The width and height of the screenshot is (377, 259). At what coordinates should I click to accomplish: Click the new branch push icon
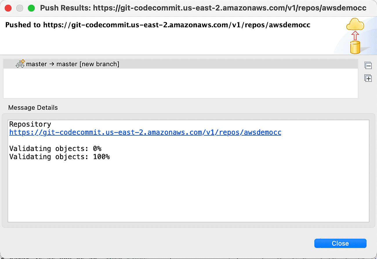(20, 64)
